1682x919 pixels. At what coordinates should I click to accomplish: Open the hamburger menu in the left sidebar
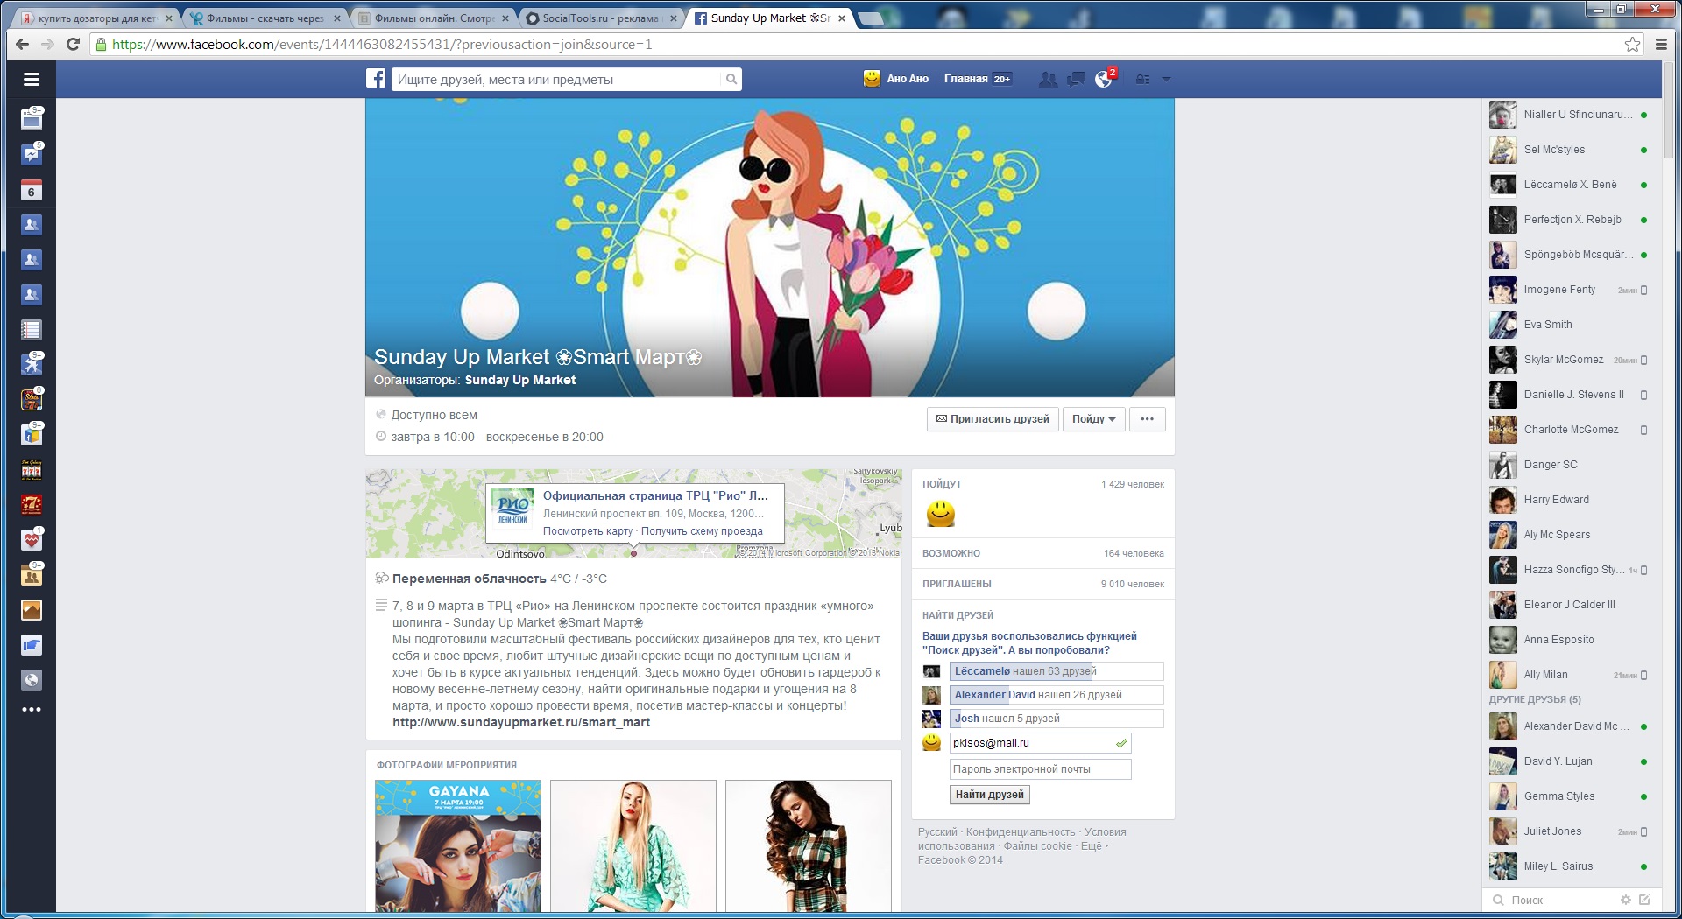(x=32, y=80)
